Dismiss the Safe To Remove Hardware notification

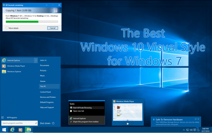(x=198, y=119)
